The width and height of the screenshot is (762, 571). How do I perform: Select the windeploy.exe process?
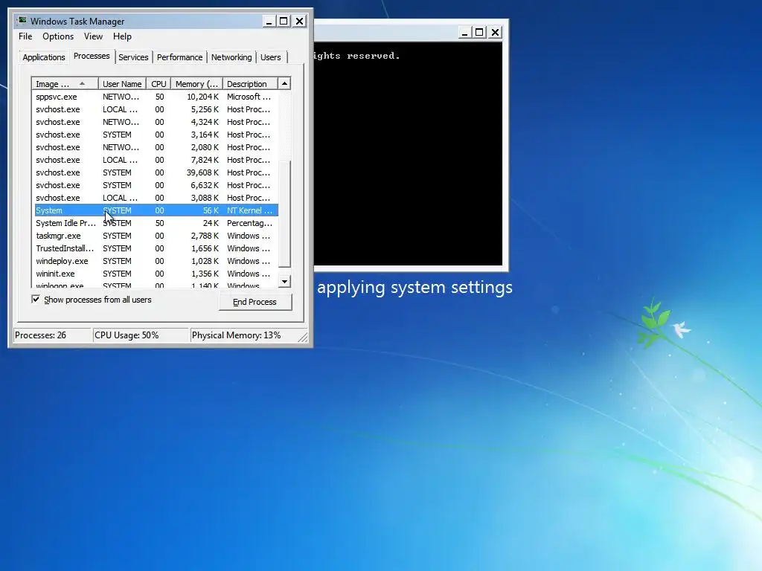tap(155, 261)
